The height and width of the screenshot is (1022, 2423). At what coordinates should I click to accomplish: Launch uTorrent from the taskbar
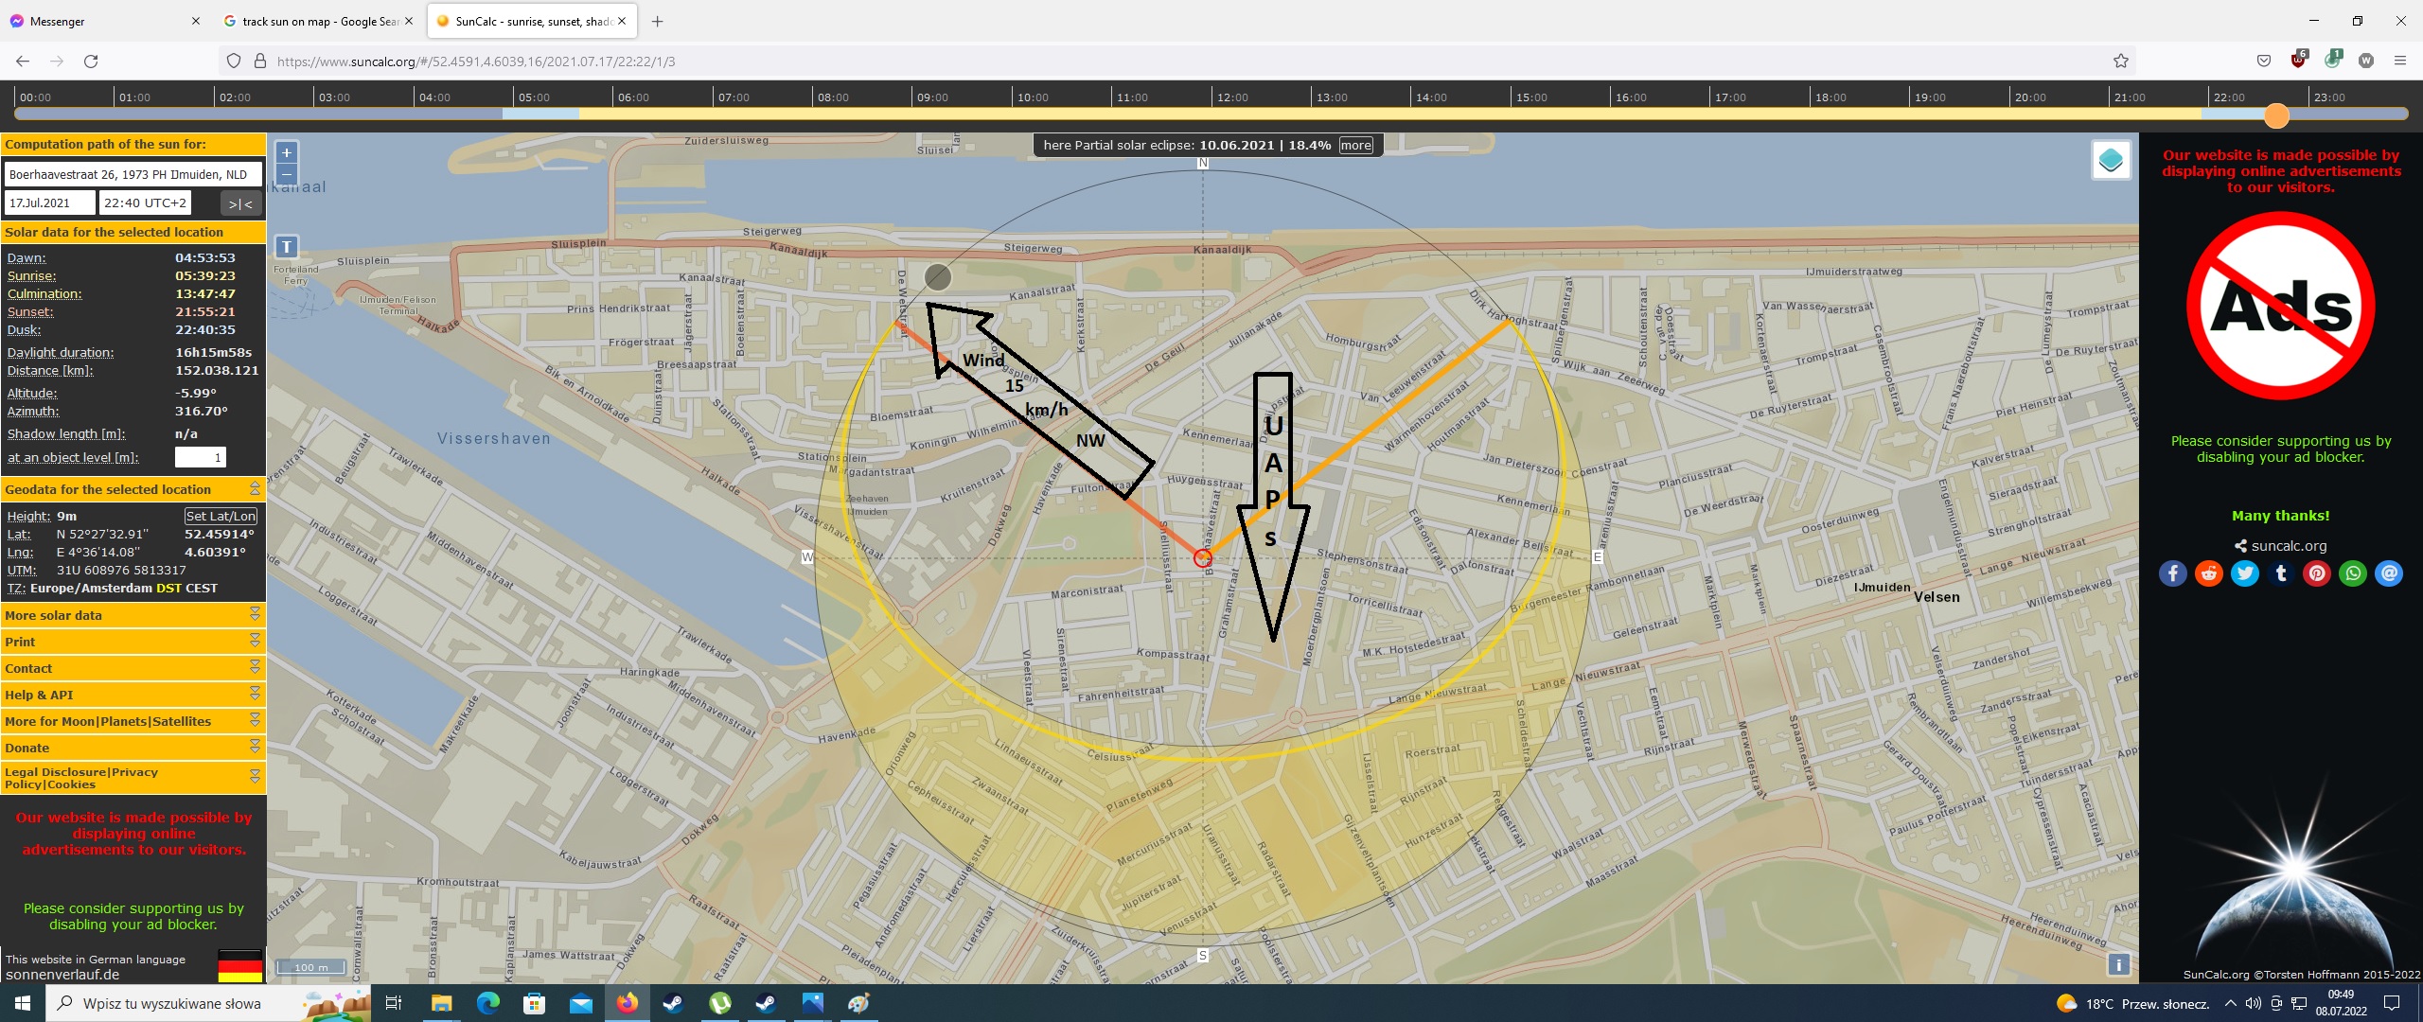(719, 1003)
